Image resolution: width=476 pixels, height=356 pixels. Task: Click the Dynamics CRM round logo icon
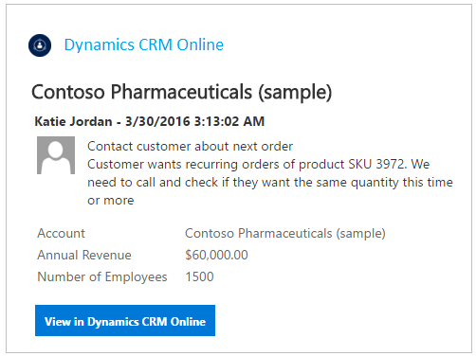(40, 45)
